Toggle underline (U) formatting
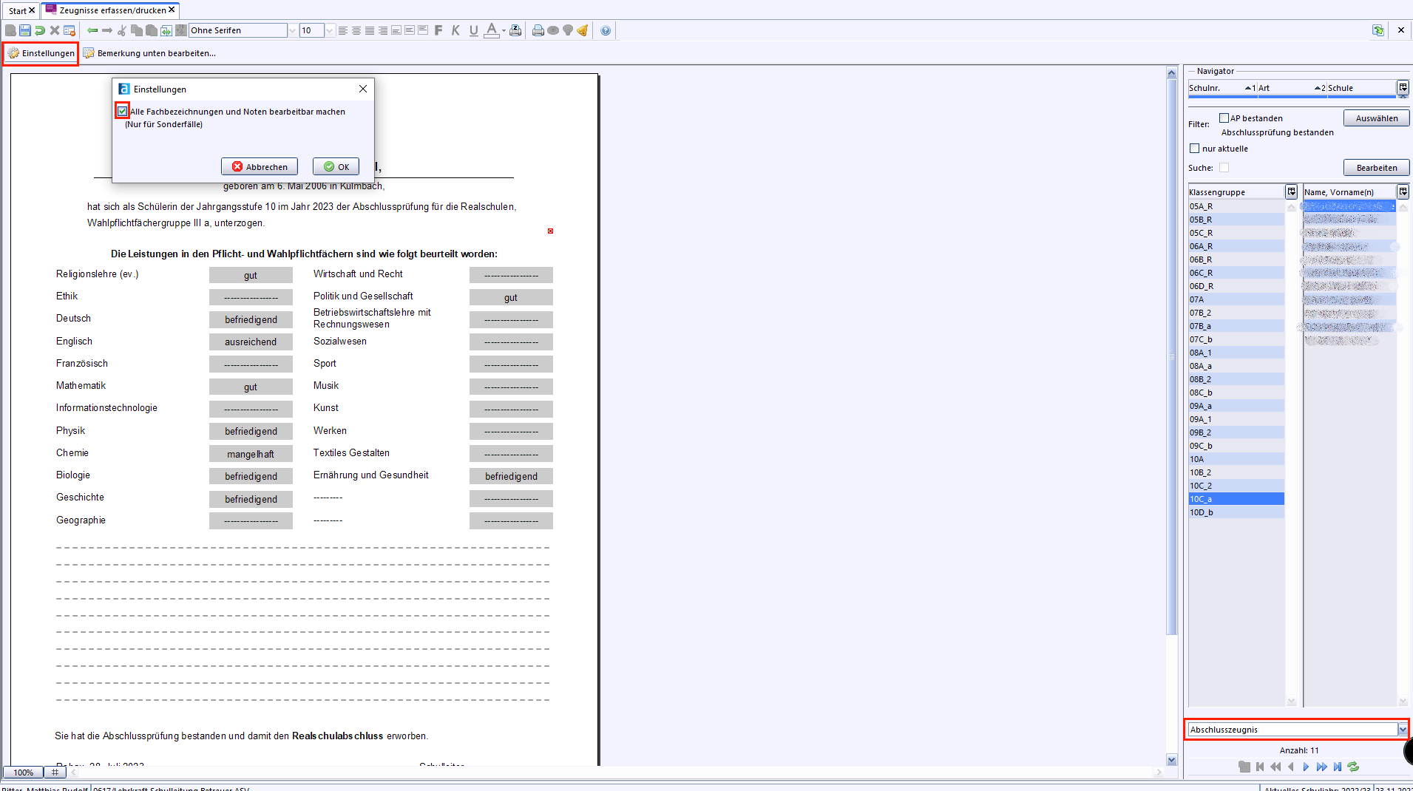Viewport: 1413px width, 791px height. pyautogui.click(x=473, y=30)
